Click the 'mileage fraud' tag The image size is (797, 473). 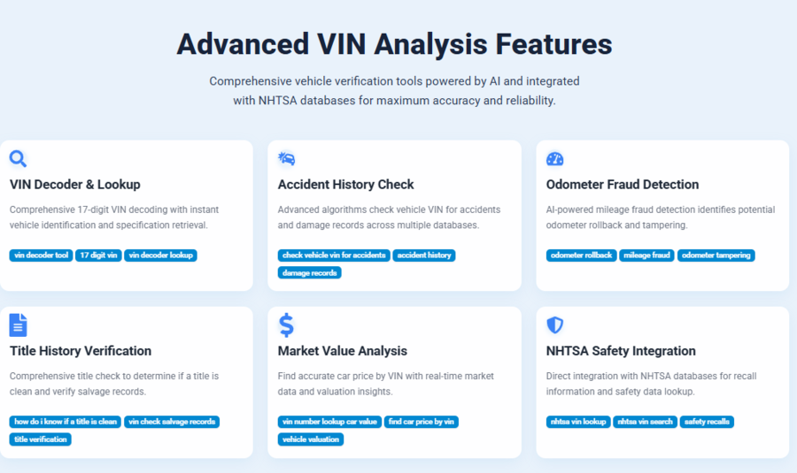tap(646, 256)
